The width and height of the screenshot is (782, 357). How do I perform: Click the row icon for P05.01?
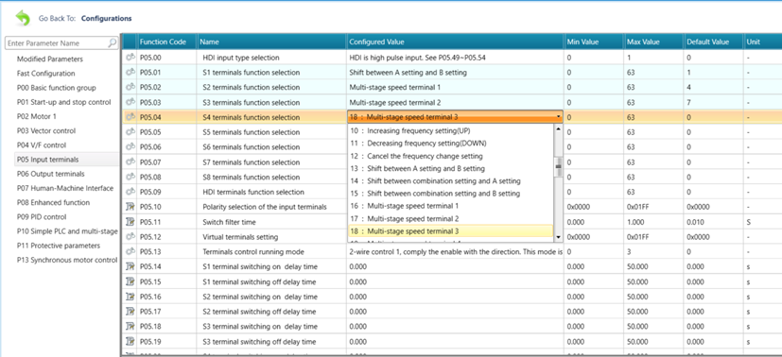click(130, 72)
